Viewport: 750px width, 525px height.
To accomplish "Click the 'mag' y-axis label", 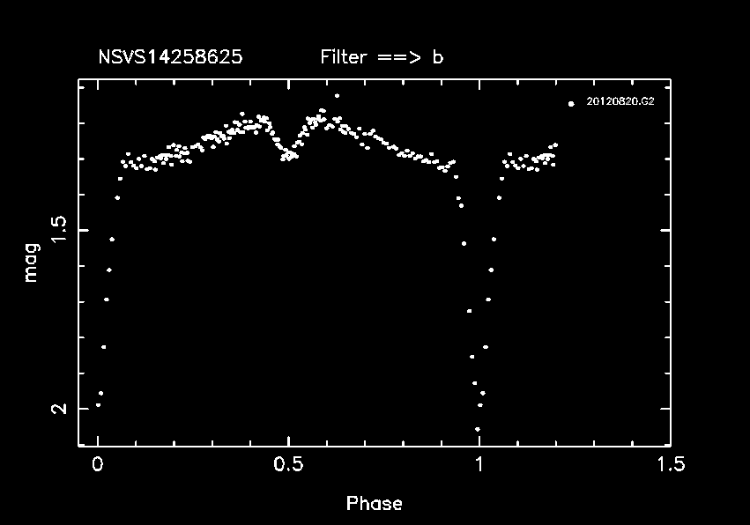I will [x=31, y=262].
